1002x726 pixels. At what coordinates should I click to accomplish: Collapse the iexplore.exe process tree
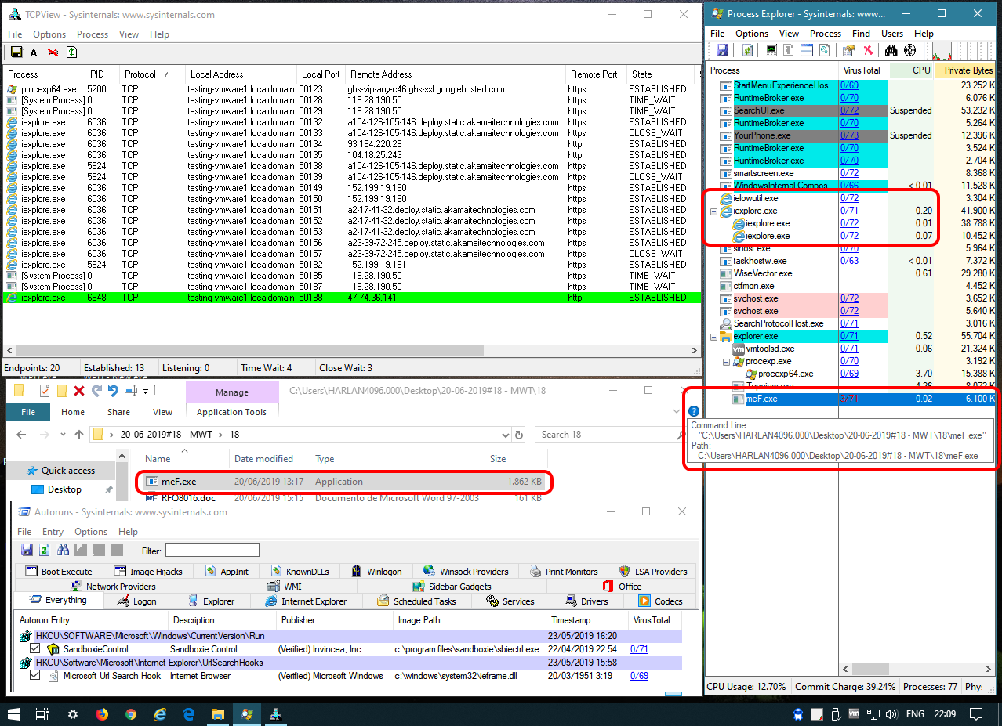pyautogui.click(x=713, y=211)
